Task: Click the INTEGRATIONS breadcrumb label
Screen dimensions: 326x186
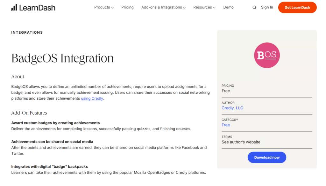Action: pyautogui.click(x=27, y=33)
